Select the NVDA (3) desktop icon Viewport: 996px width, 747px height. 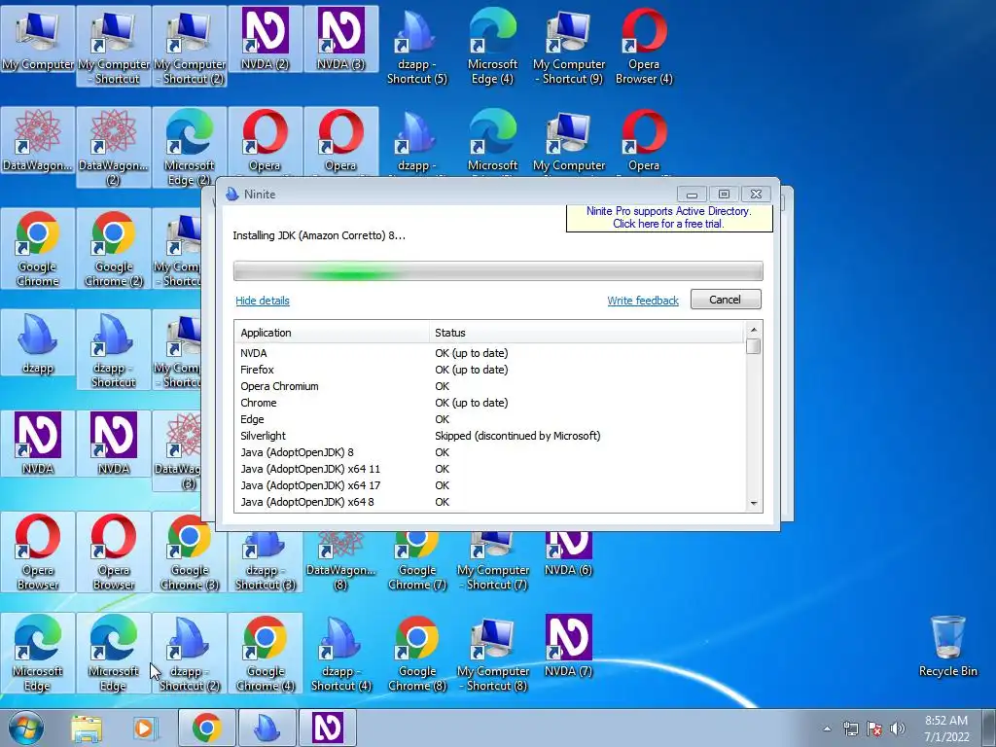341,39
